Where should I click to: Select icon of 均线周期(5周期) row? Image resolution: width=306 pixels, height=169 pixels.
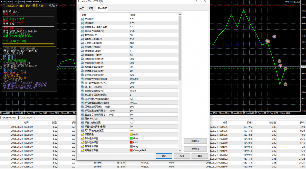pyautogui.click(x=82, y=51)
